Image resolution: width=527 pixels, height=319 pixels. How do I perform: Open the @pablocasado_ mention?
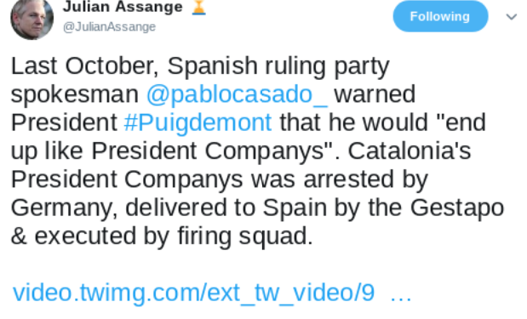[237, 94]
